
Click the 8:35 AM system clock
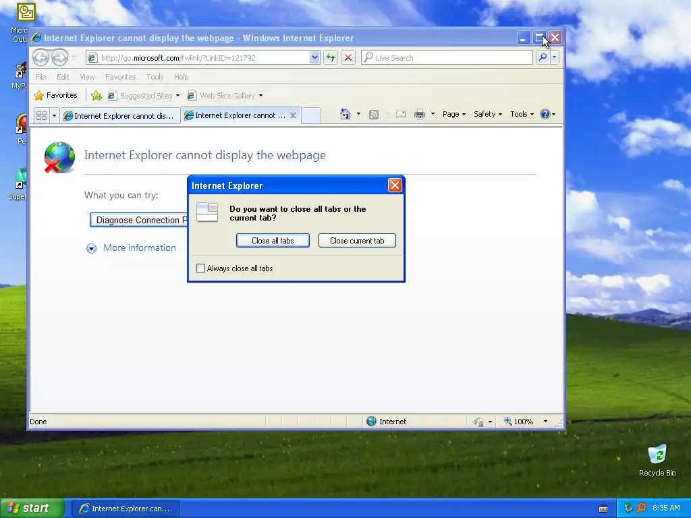point(666,508)
